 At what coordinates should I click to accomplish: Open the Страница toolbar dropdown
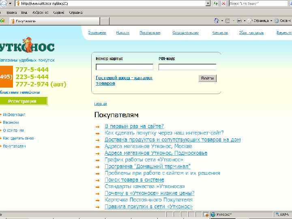(x=260, y=21)
